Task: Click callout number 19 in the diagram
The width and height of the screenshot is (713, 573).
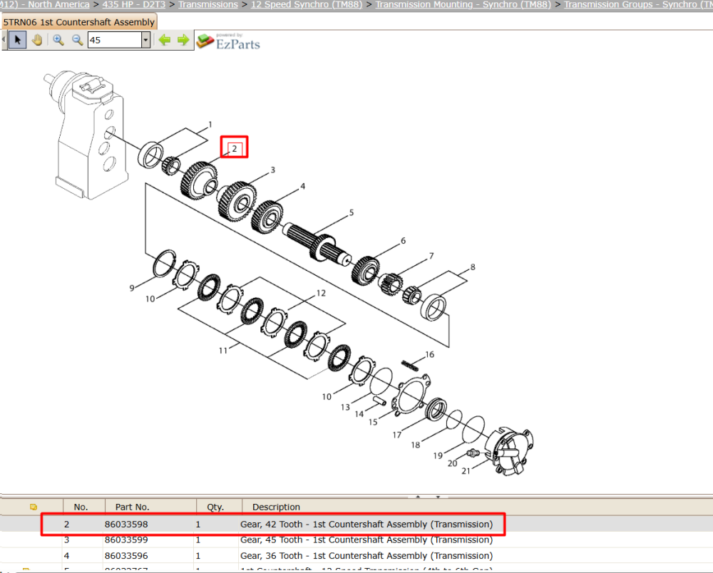Action: [438, 455]
